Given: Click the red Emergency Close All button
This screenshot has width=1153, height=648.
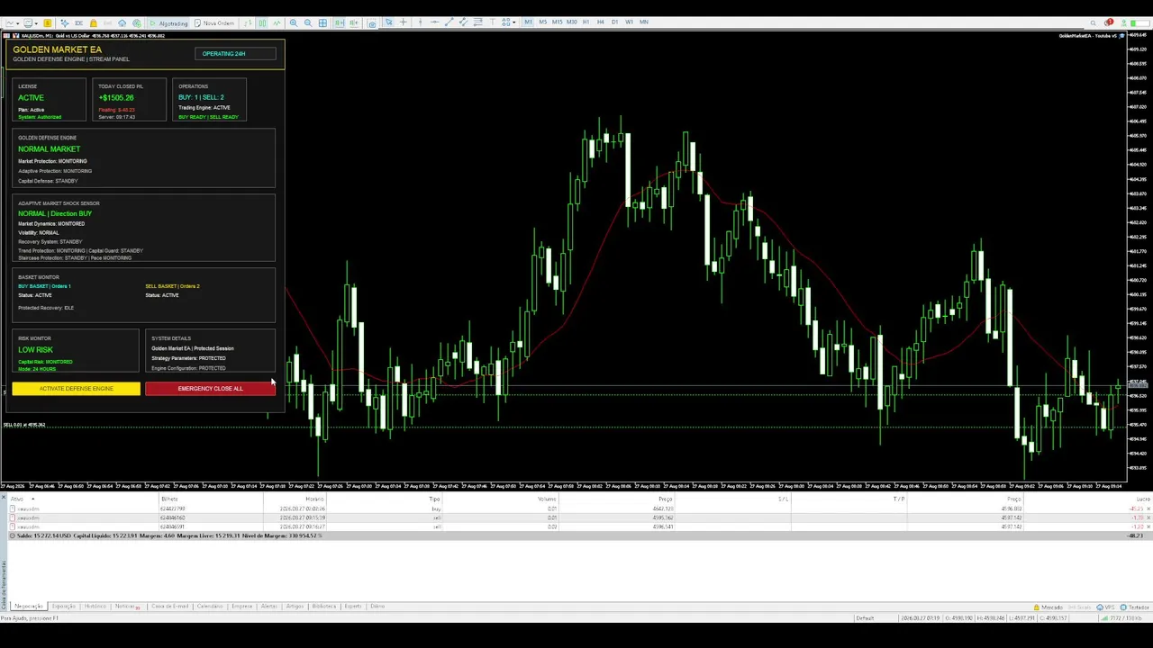Looking at the screenshot, I should pos(210,389).
